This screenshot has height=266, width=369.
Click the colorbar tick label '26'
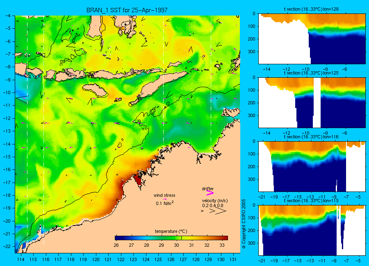point(116,245)
